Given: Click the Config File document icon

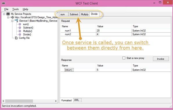Looking at the screenshot, I should (x=16, y=38).
